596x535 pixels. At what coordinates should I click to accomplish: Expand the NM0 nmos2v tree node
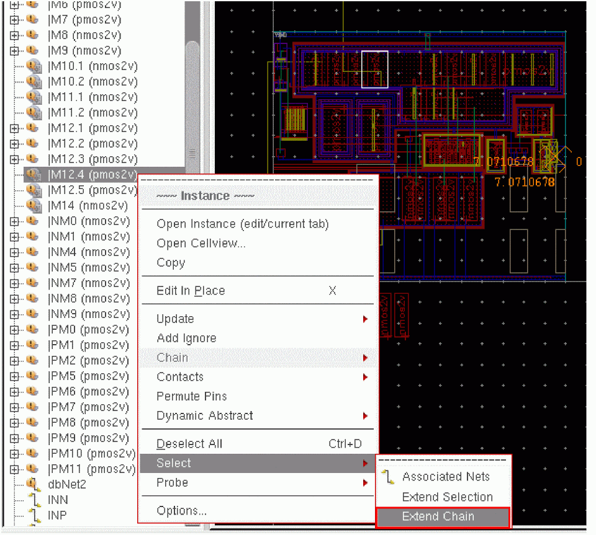(16, 221)
